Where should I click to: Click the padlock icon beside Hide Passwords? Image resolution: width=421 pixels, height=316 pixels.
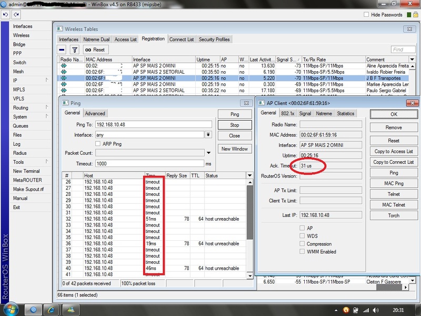[x=415, y=15]
